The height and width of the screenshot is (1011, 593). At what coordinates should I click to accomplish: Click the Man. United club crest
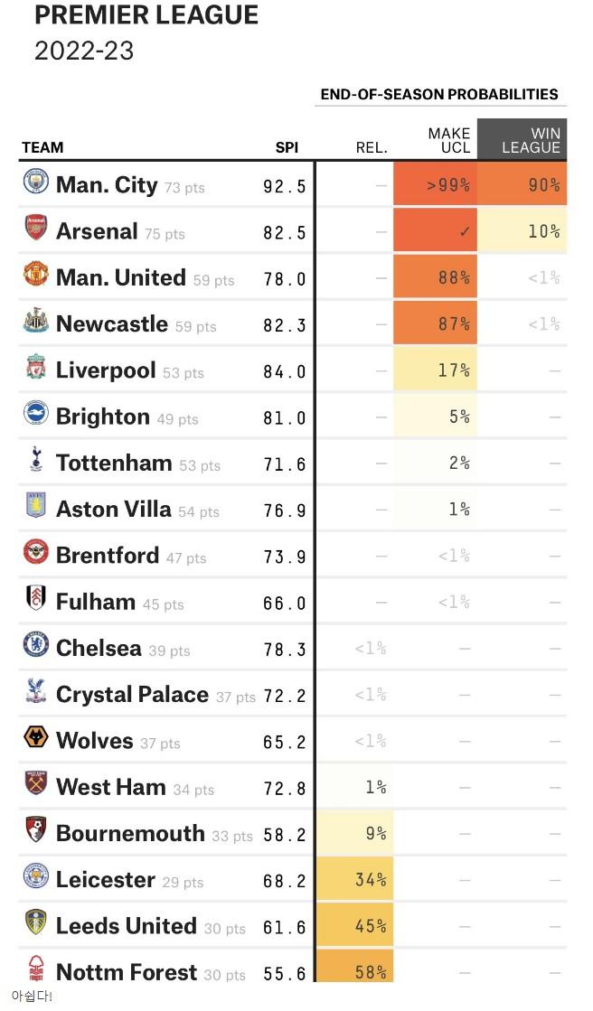(36, 274)
